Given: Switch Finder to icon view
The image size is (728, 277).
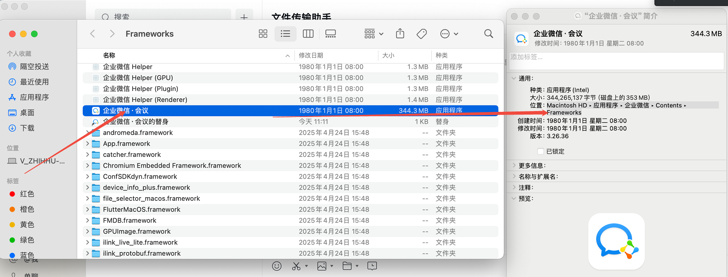Looking at the screenshot, I should click(x=263, y=34).
